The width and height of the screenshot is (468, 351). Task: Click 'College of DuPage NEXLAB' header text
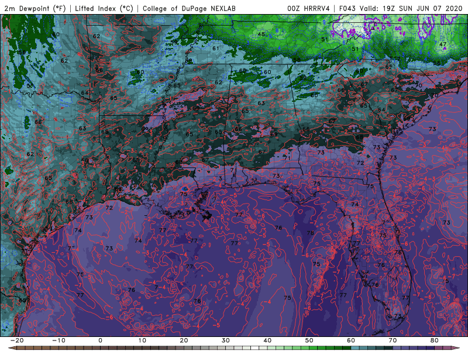[x=189, y=9]
